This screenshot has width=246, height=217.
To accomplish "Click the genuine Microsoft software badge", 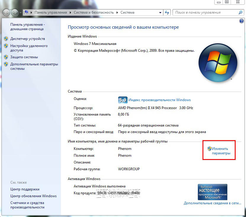I will point(212,192).
